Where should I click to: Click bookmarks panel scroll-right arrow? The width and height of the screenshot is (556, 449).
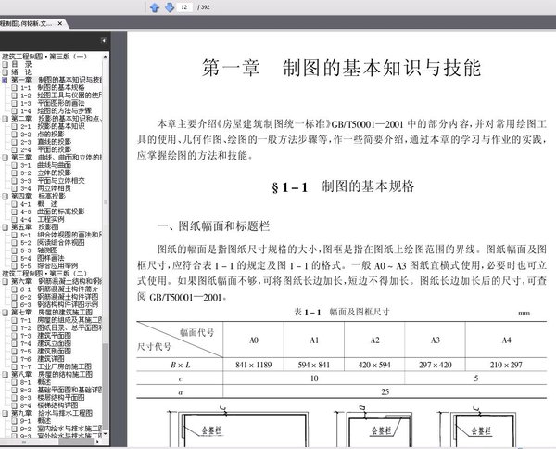97,442
